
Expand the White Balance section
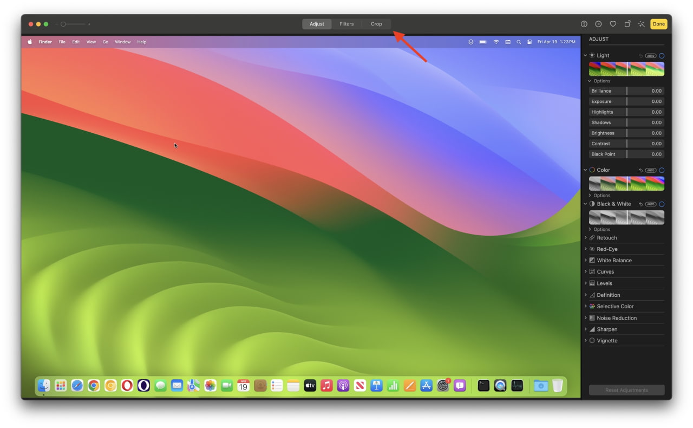pyautogui.click(x=586, y=260)
